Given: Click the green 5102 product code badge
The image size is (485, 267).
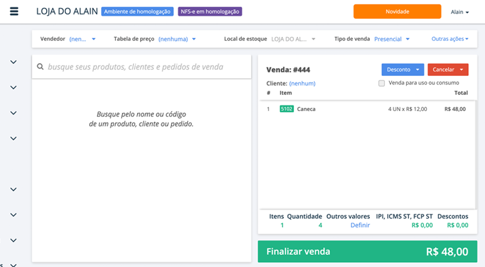Looking at the screenshot, I should (287, 109).
